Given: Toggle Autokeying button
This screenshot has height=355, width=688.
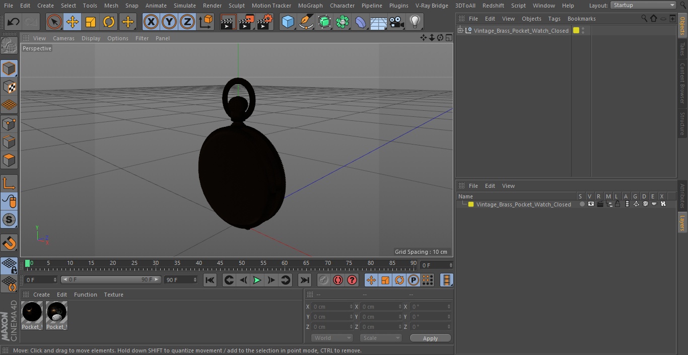Looking at the screenshot, I should (338, 280).
